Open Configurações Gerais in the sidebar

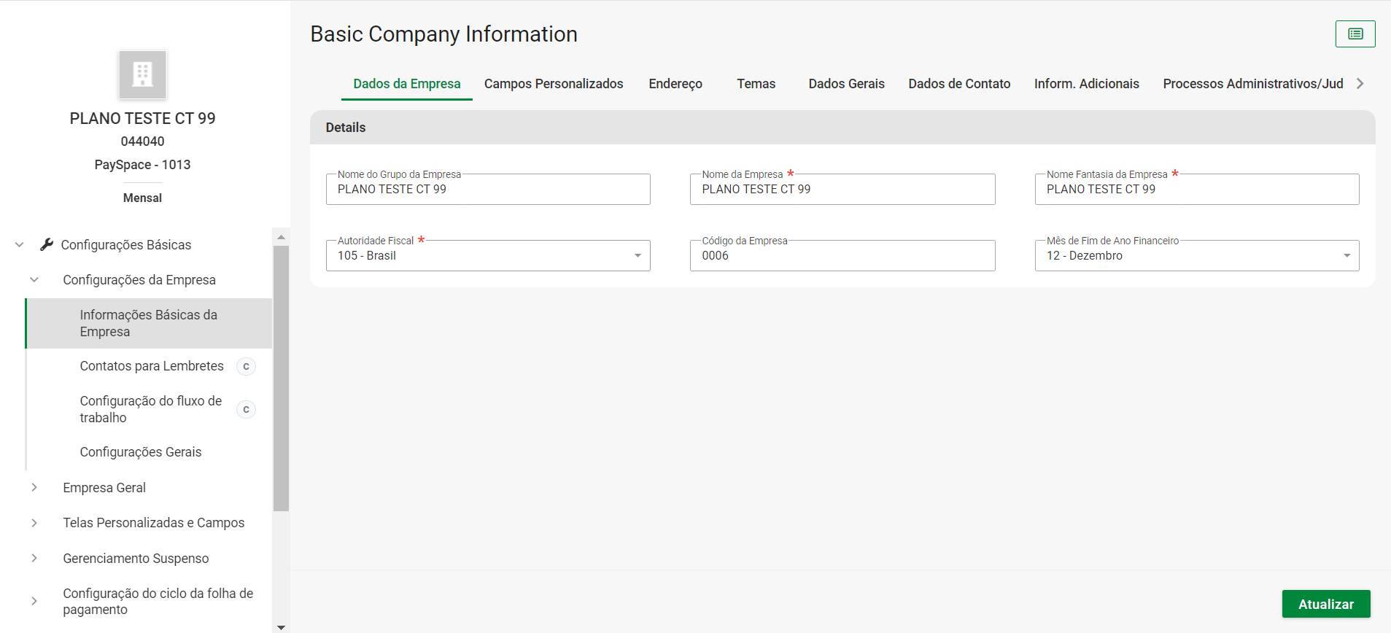click(141, 452)
